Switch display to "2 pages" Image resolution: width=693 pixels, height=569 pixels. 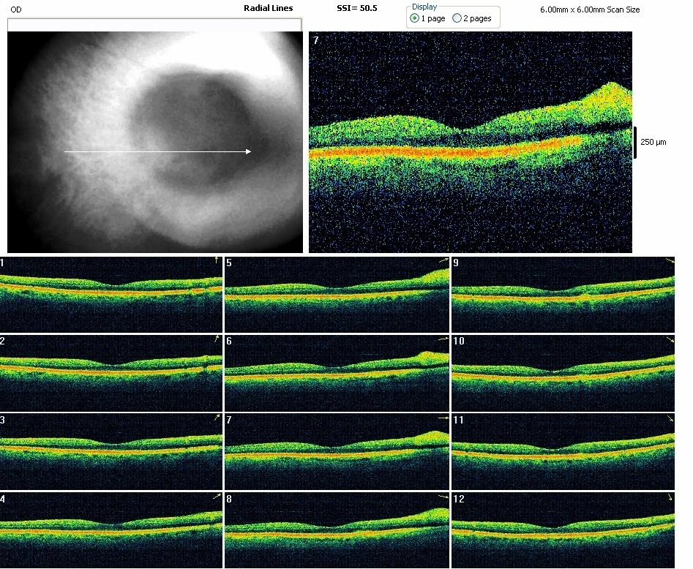click(457, 18)
